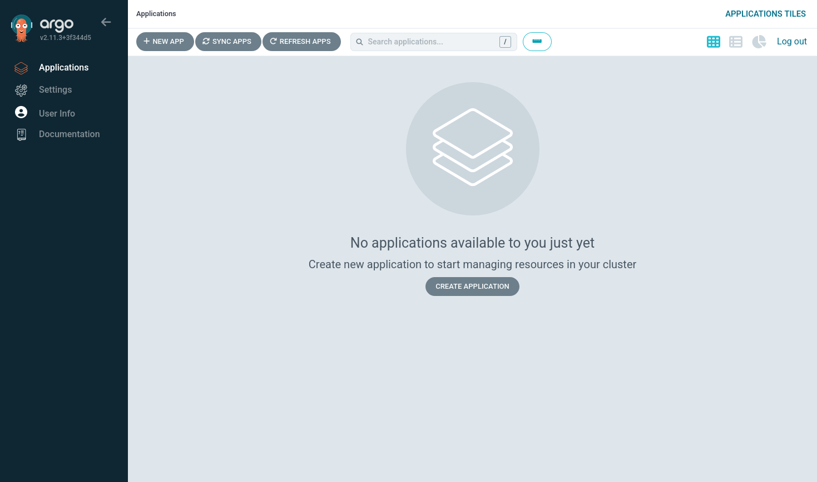Click the refresh arrow icon on Refresh Apps
Viewport: 817px width, 482px height.
[x=273, y=41]
